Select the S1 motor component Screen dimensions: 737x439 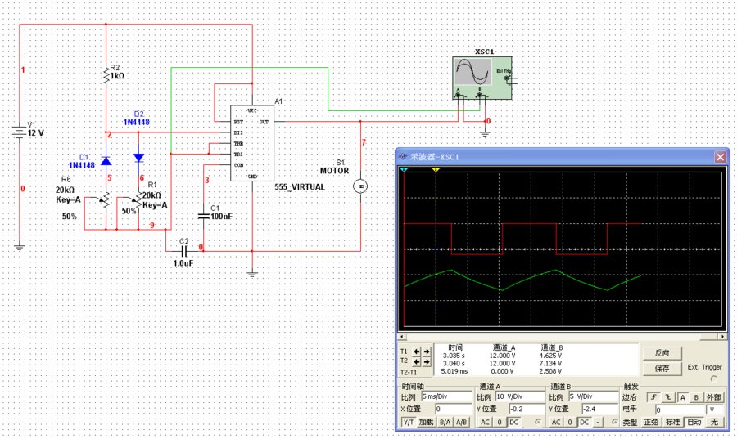point(360,186)
